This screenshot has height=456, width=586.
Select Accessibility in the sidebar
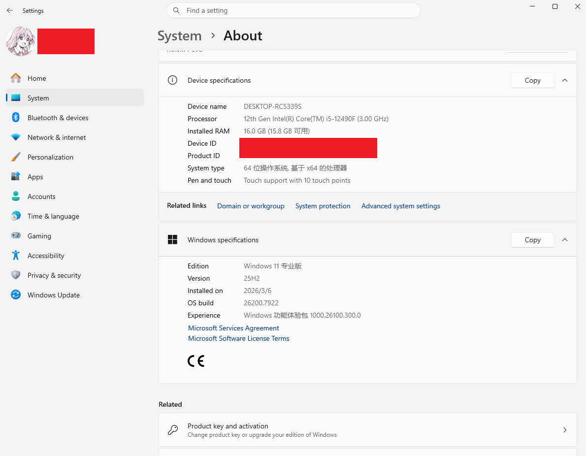coord(75,256)
